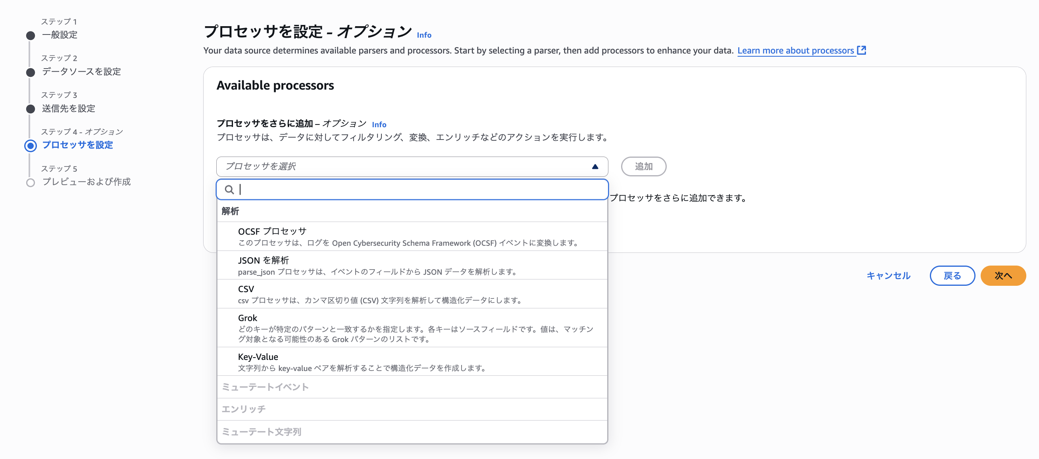Click the 追加 button
This screenshot has height=459, width=1039.
[x=643, y=166]
